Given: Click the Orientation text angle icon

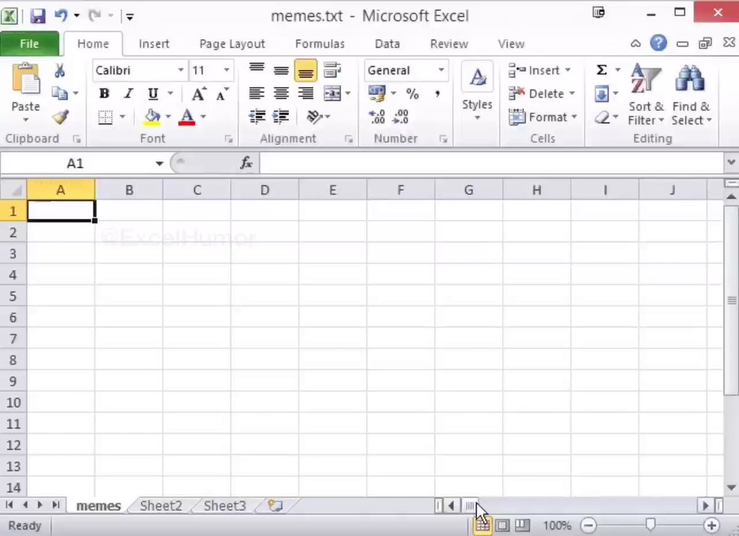Looking at the screenshot, I should 315,116.
